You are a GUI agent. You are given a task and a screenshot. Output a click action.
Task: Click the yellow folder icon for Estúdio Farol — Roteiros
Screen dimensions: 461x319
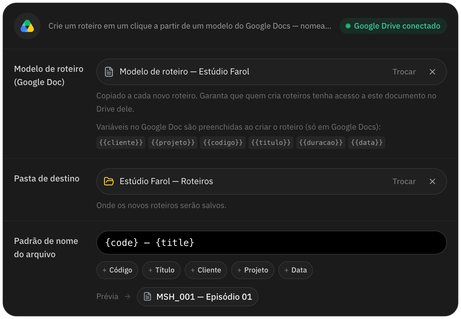[x=109, y=181]
